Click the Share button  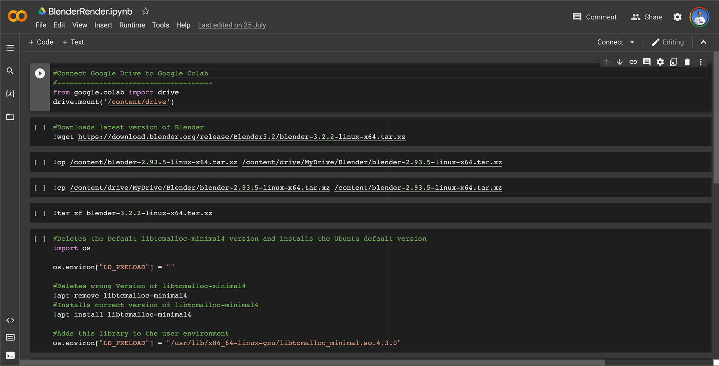[x=647, y=17]
